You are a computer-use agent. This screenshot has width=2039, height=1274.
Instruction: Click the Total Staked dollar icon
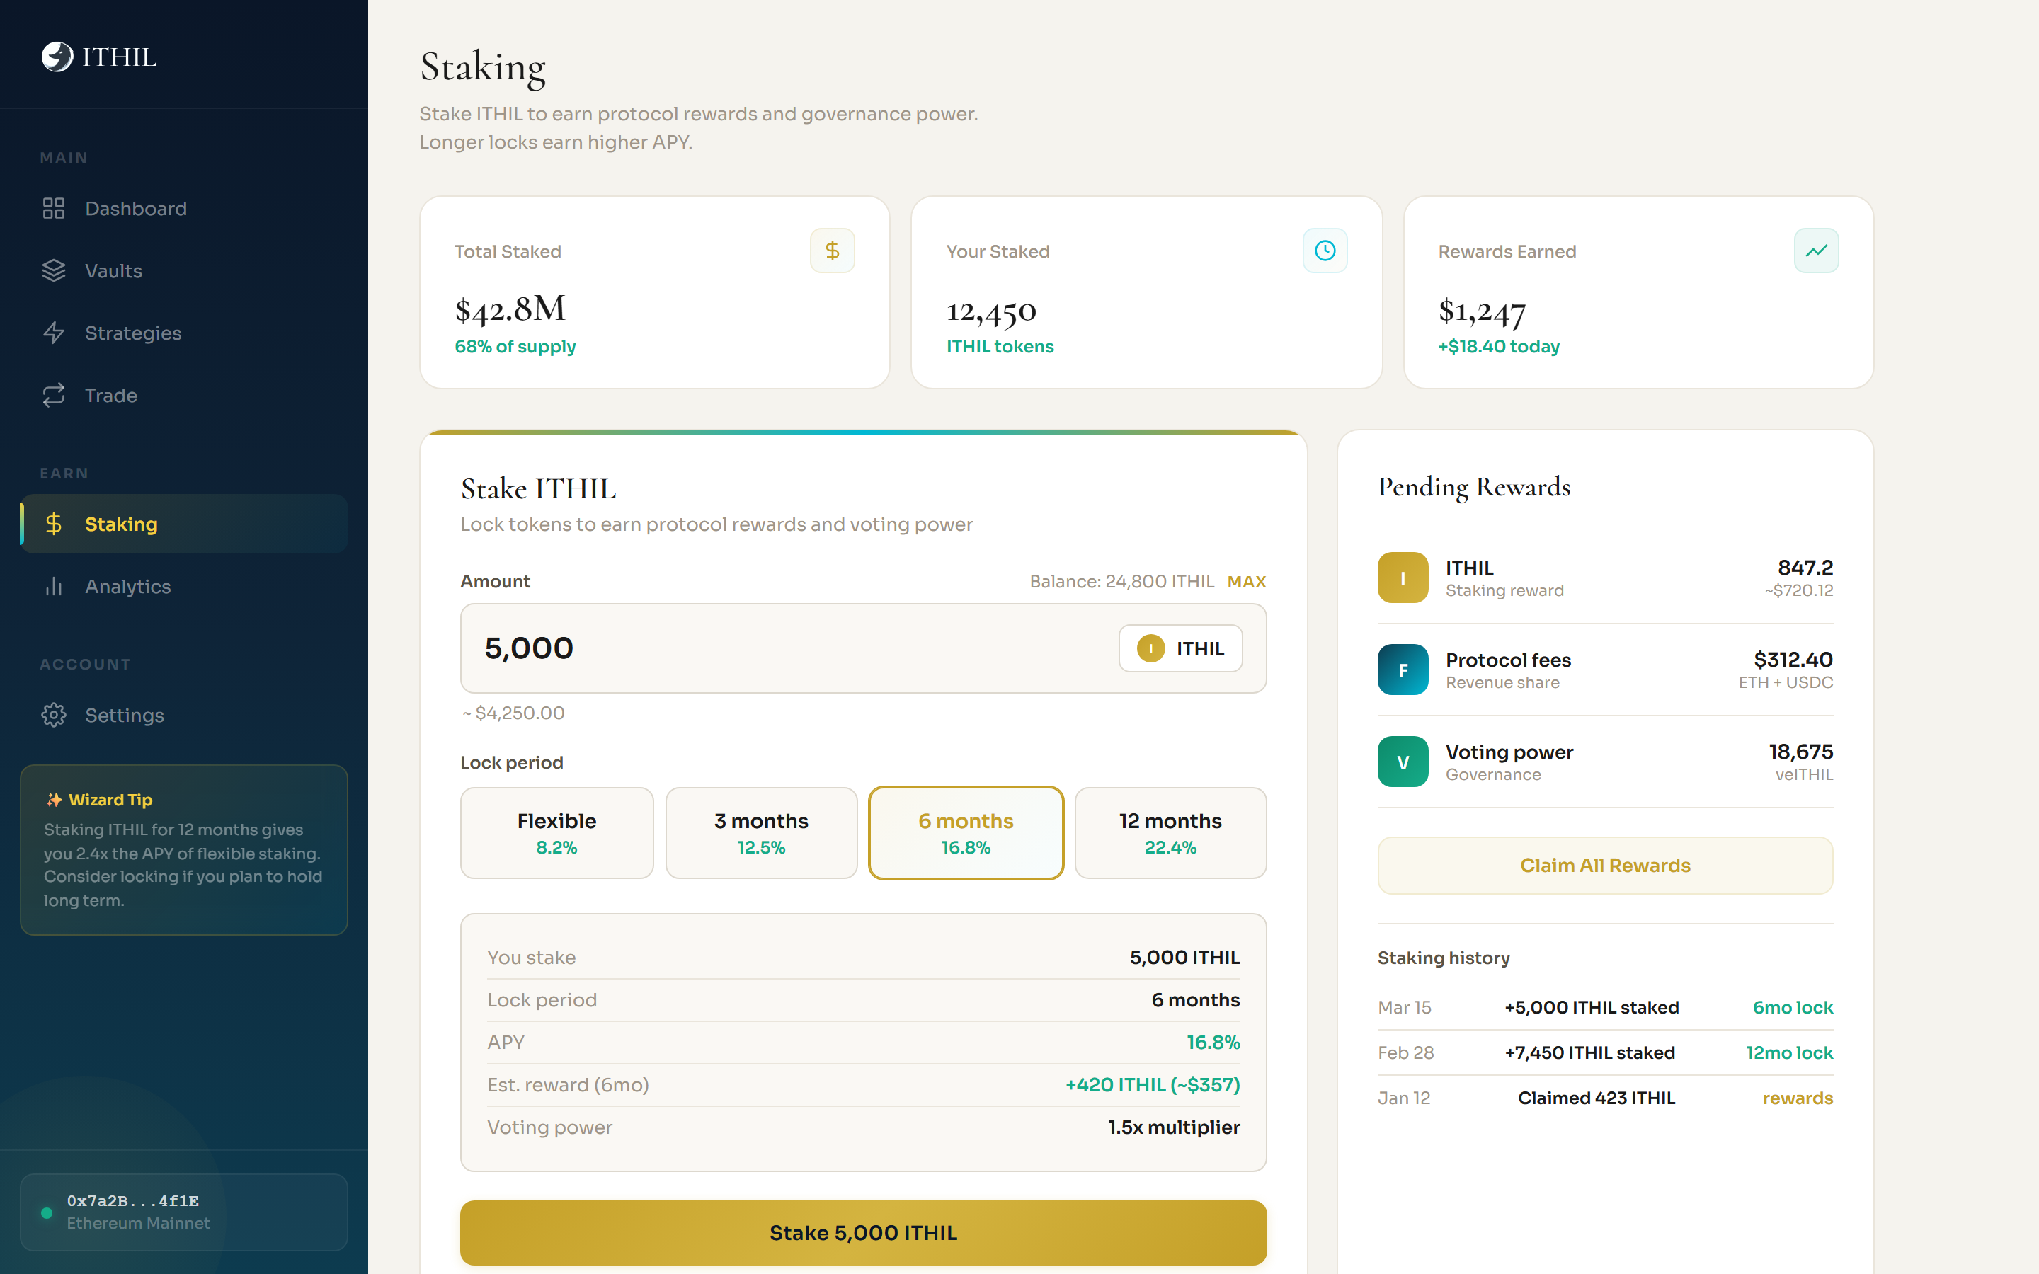833,251
